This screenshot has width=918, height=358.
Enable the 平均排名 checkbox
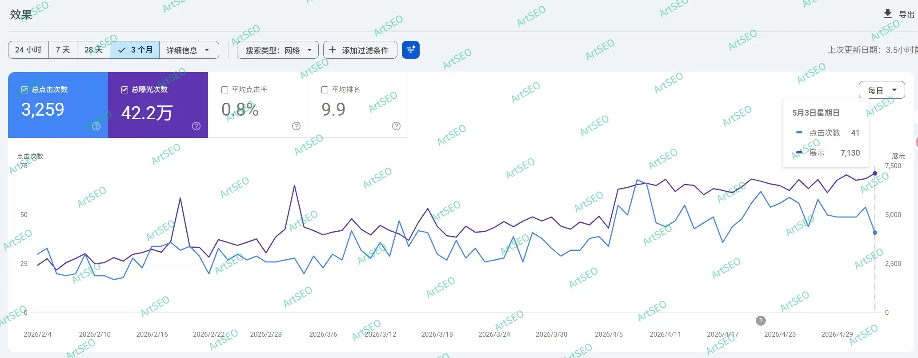pos(325,90)
